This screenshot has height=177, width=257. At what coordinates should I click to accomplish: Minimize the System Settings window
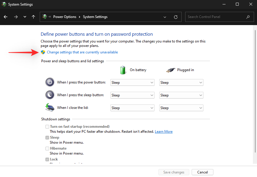(x=224, y=4)
